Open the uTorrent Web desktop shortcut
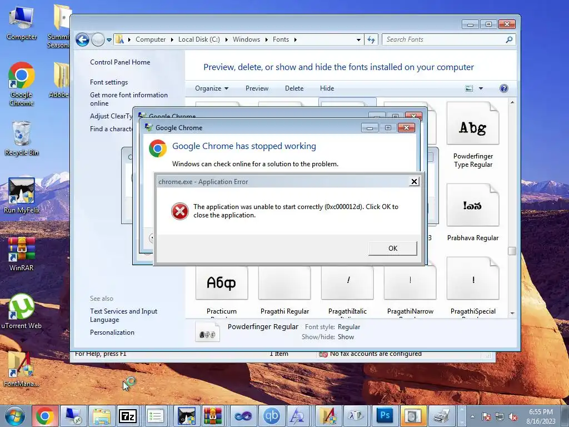Screen dimensions: 569x427 tap(22, 311)
